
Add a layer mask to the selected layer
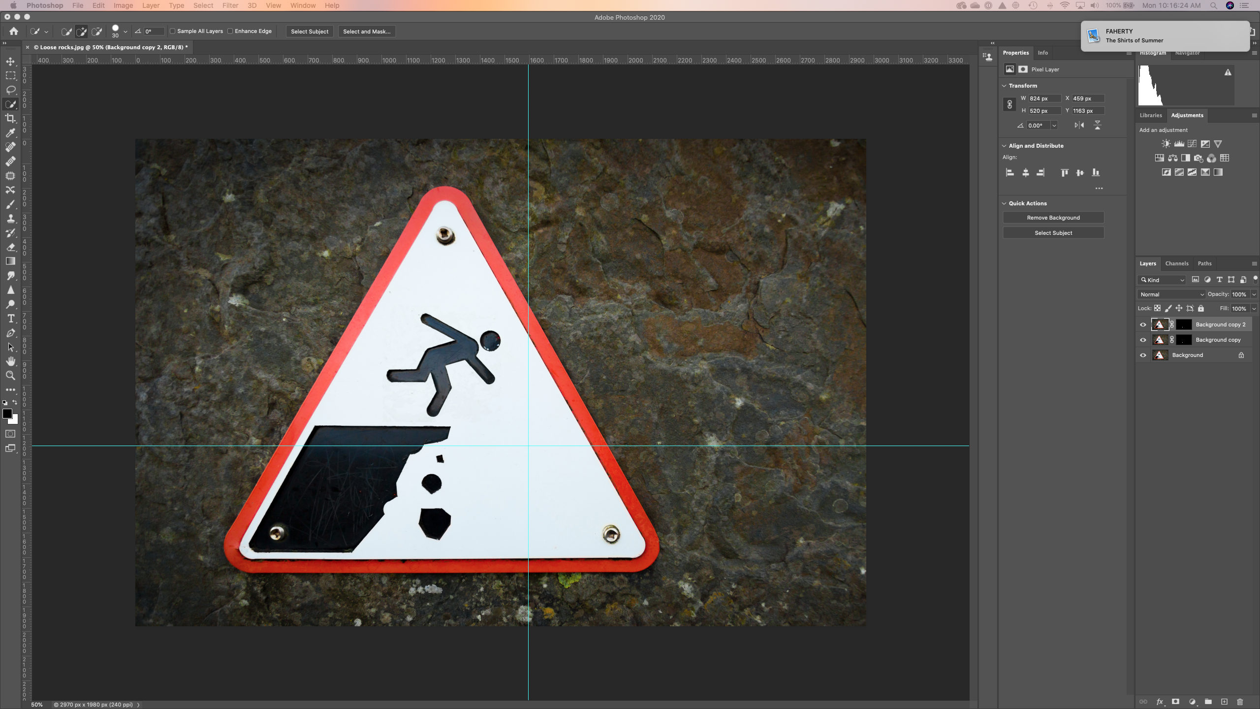coord(1175,702)
